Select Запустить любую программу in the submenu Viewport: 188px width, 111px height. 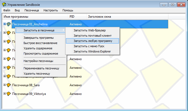tap(92, 41)
